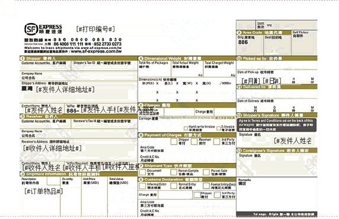
Task: Click the Shift 批次 cell at top right
Action: (x=286, y=25)
